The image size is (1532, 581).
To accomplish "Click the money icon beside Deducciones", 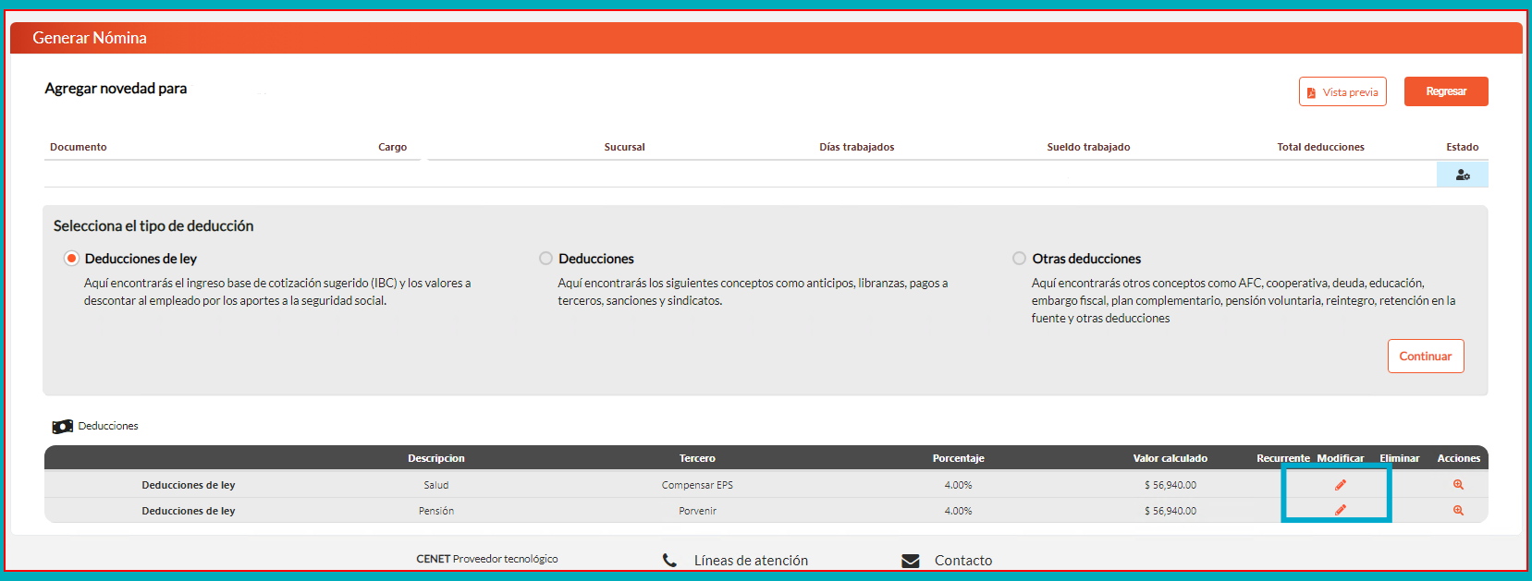I will (x=62, y=427).
